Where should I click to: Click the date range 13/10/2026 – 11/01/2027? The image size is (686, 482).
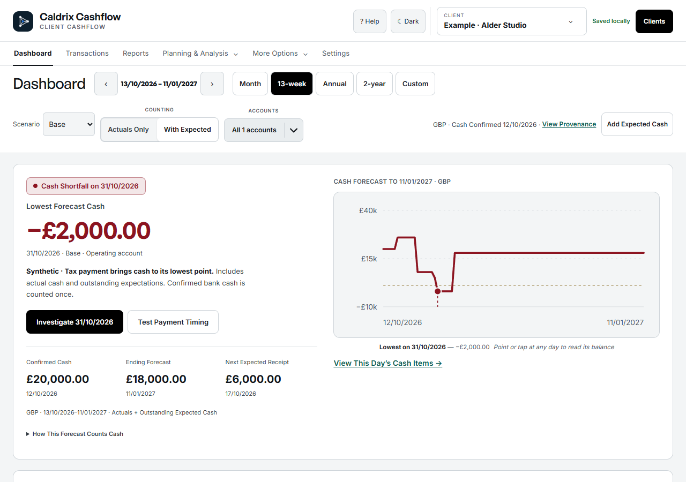coord(159,84)
